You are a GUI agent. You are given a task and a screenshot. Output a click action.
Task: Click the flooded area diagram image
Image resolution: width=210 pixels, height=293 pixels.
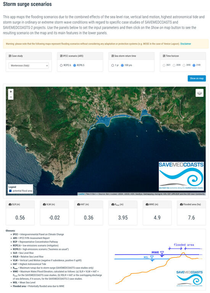coord(157,260)
